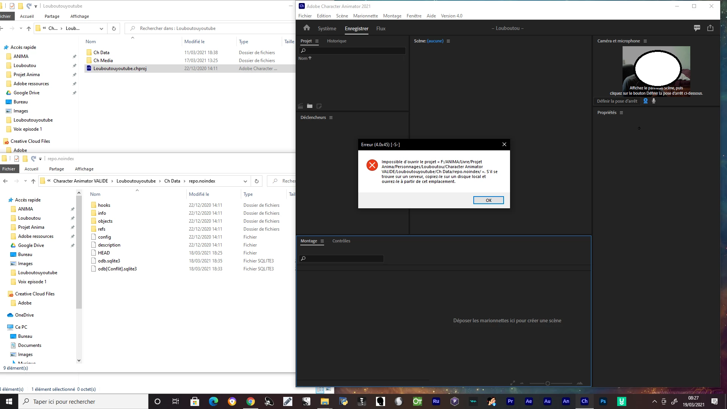Switch to the Flux workspace tab
This screenshot has width=727, height=409.
pos(381,29)
